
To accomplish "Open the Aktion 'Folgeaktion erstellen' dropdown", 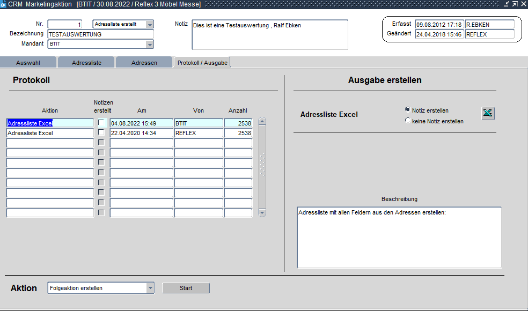I will tap(150, 288).
